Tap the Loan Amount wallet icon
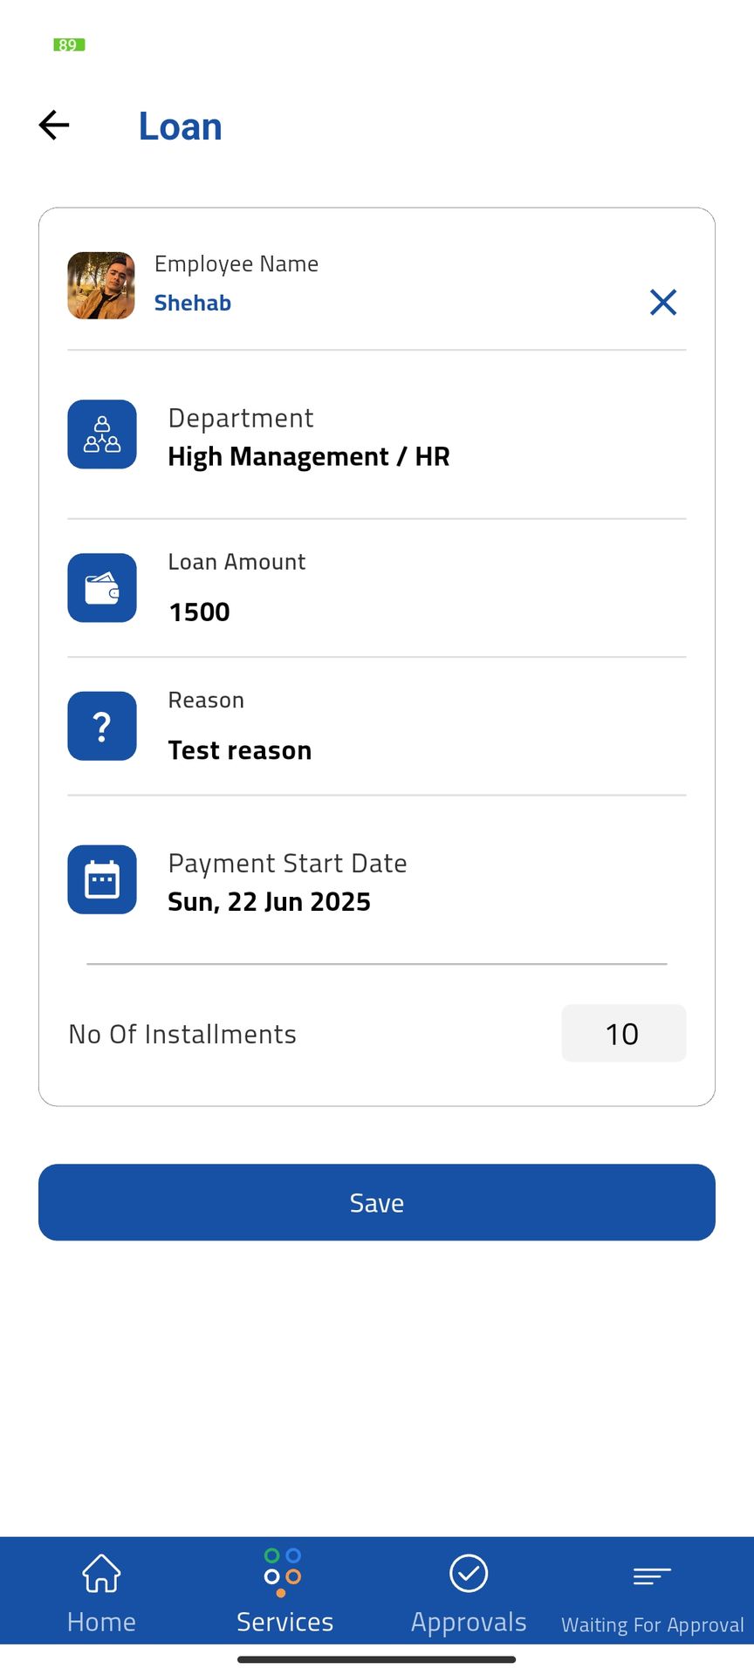Viewport: 754px width, 1675px height. (102, 588)
